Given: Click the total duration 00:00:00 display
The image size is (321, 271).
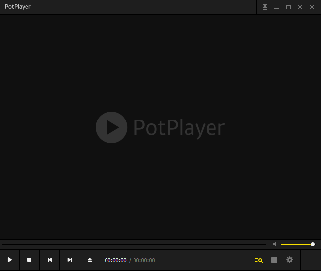Looking at the screenshot, I should point(144,260).
